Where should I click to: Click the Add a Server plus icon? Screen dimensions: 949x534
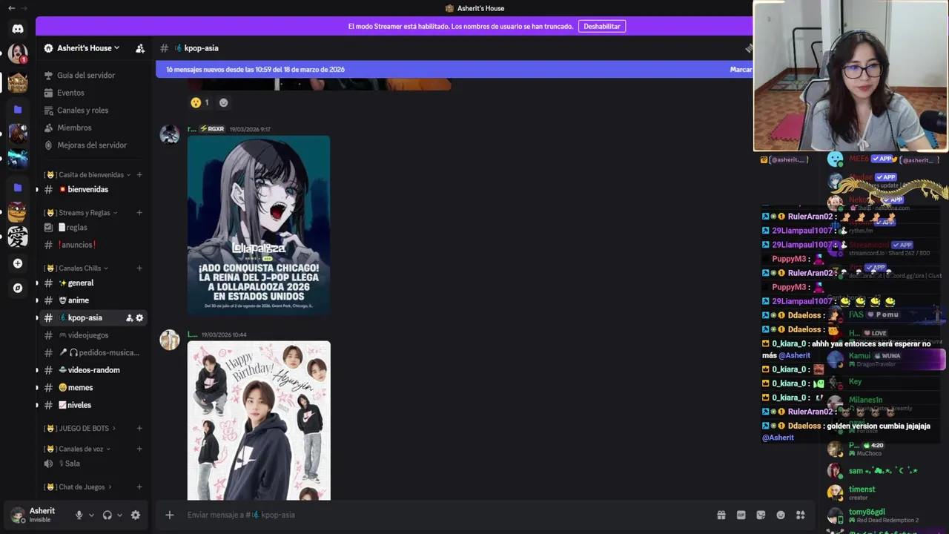click(x=18, y=263)
